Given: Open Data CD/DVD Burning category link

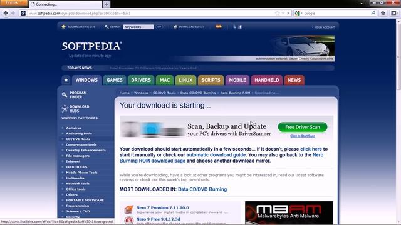Looking at the screenshot, I should pos(202,189).
